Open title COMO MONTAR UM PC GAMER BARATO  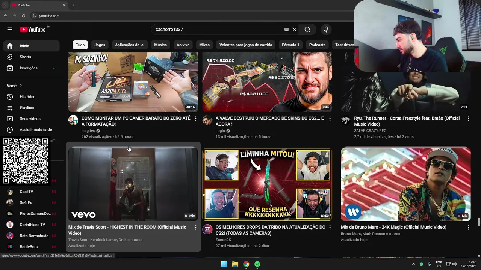[x=136, y=121]
